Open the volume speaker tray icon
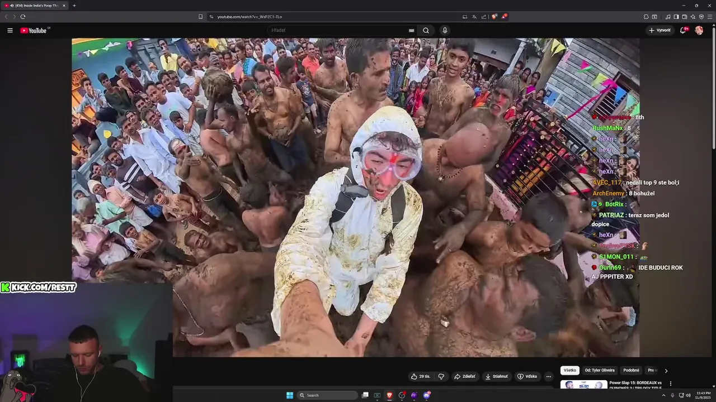This screenshot has height=402, width=716. 688,395
